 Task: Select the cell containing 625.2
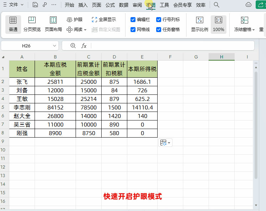[x=142, y=99]
